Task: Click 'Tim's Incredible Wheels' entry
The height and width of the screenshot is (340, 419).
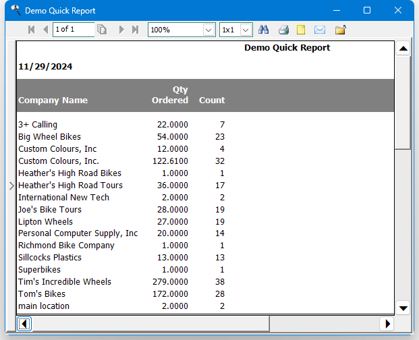Action: point(65,282)
